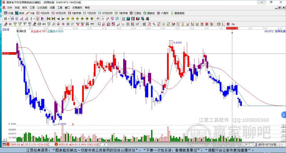Switch to K线 view button
Screen dimensions: 286x153
point(30,13)
